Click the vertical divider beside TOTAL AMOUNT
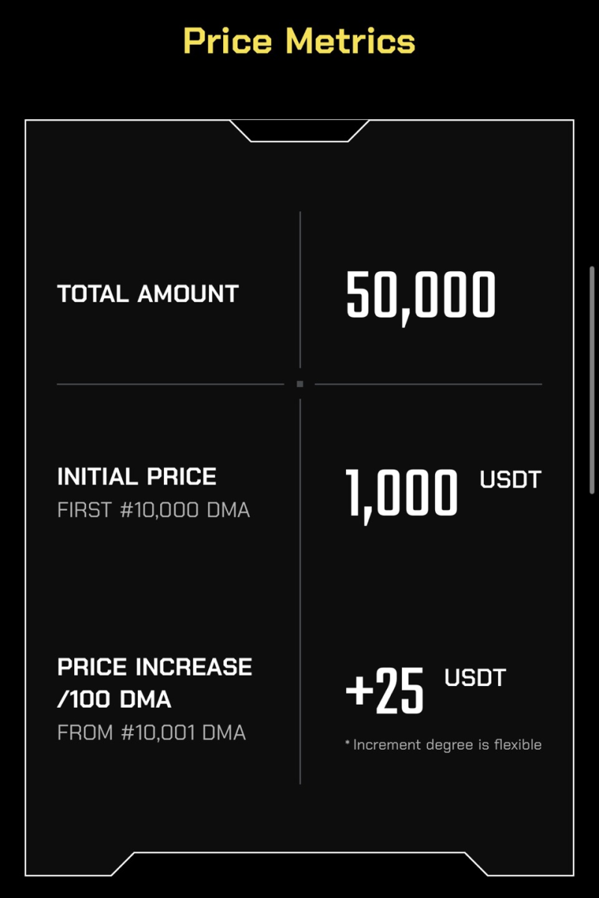Image resolution: width=599 pixels, height=898 pixels. click(x=300, y=289)
